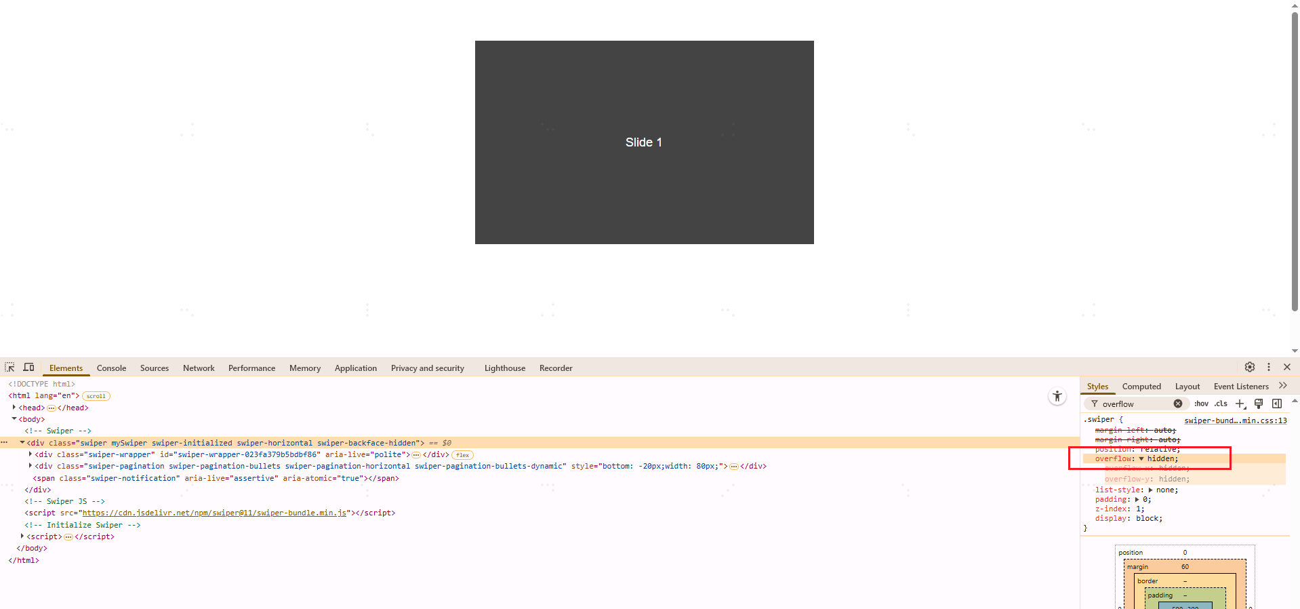1300x609 pixels.
Task: Select the swiper-notification span node
Action: coord(216,478)
